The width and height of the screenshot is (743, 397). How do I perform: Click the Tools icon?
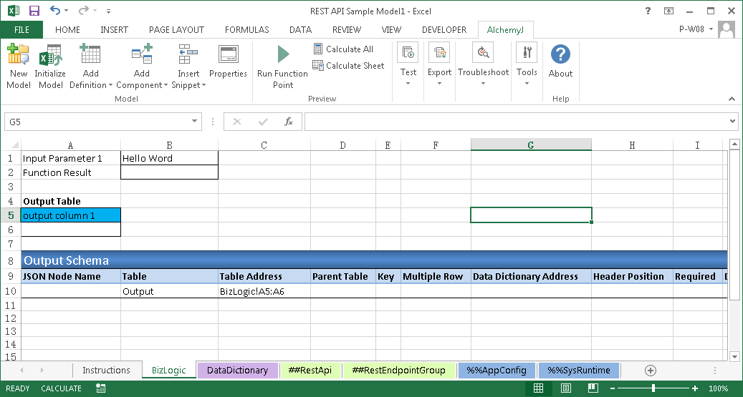pyautogui.click(x=527, y=53)
